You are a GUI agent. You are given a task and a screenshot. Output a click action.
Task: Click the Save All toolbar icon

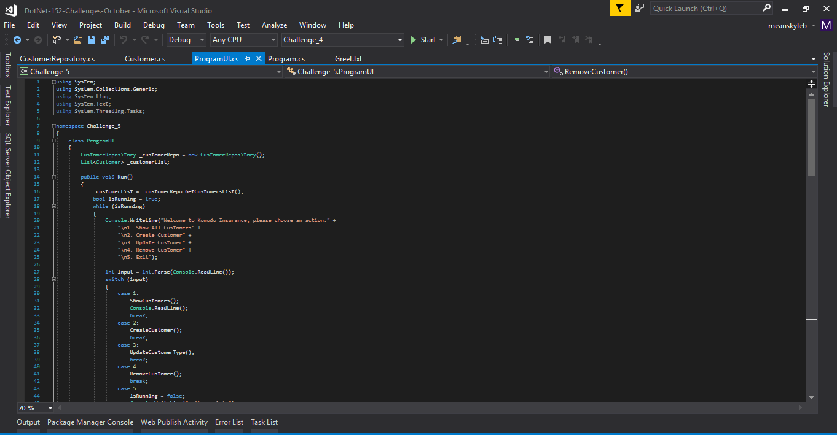pyautogui.click(x=104, y=40)
